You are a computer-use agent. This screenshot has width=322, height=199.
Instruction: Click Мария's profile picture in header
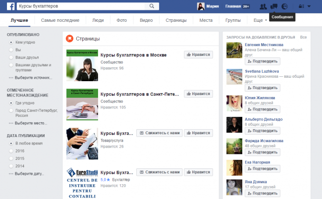[x=201, y=6]
